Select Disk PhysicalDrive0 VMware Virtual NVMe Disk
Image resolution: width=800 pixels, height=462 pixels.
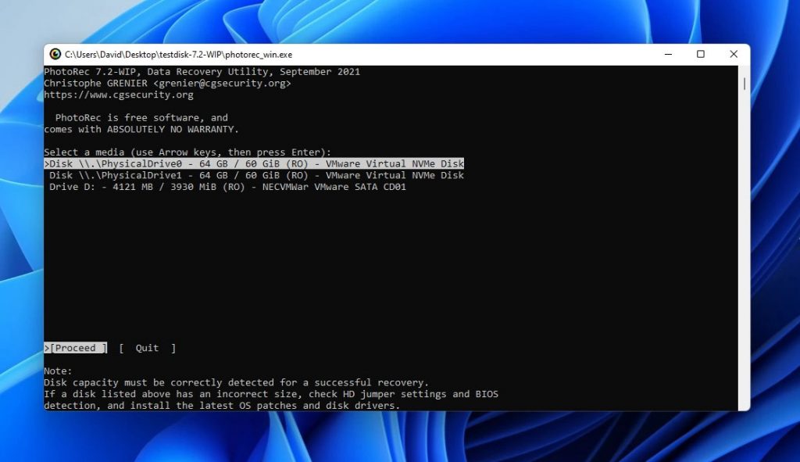pos(254,163)
